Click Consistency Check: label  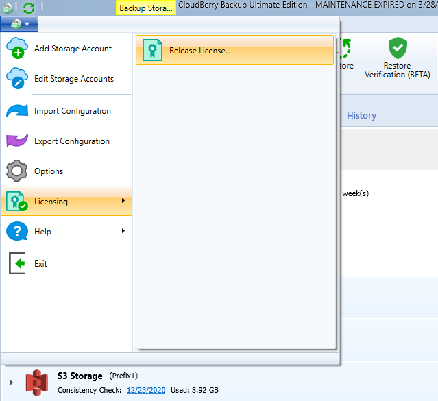coord(89,390)
